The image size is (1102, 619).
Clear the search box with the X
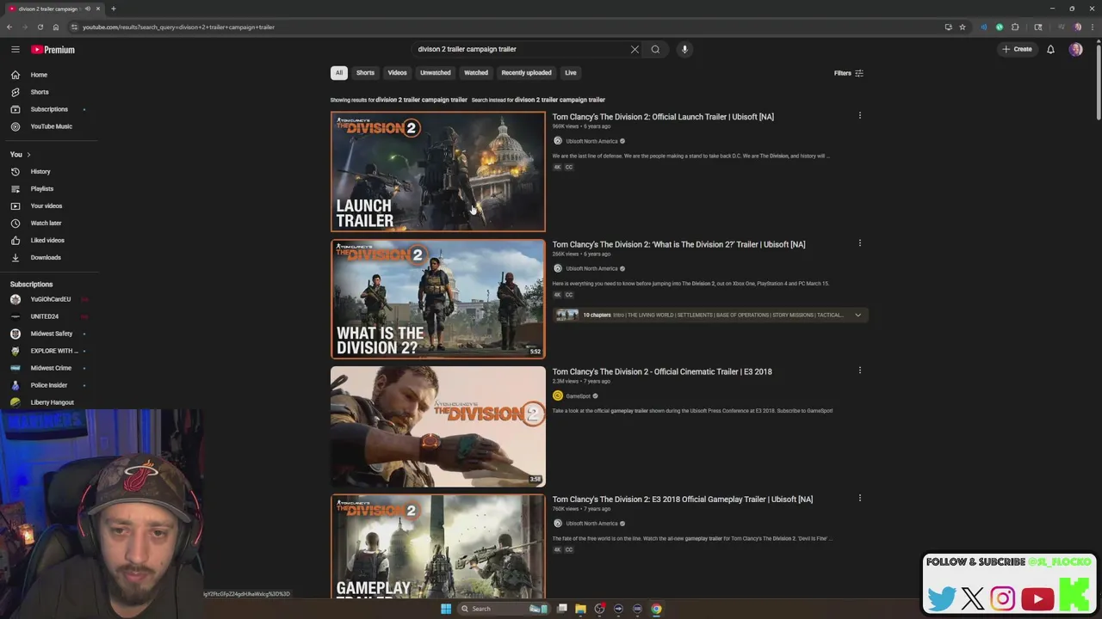tap(635, 49)
